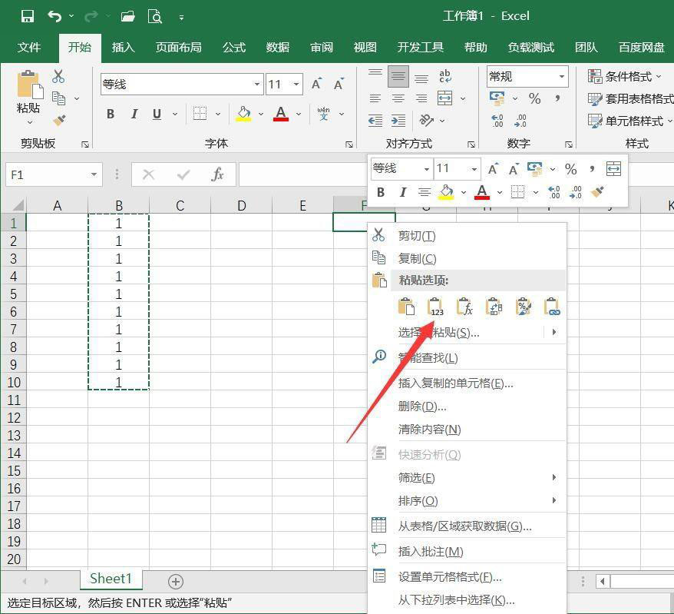Apply yellow fill color from the mini toolbar
Viewport: 674px width, 614px height.
pos(446,192)
